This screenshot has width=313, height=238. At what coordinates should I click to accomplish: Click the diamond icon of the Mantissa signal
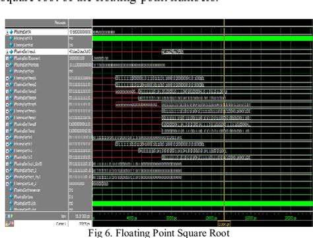[x=11, y=65]
